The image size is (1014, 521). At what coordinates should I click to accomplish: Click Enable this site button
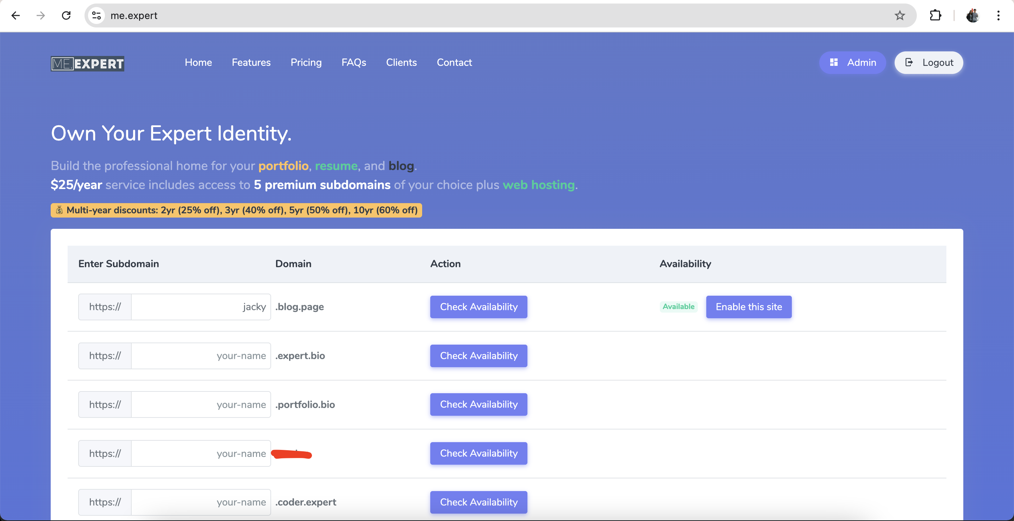click(749, 307)
